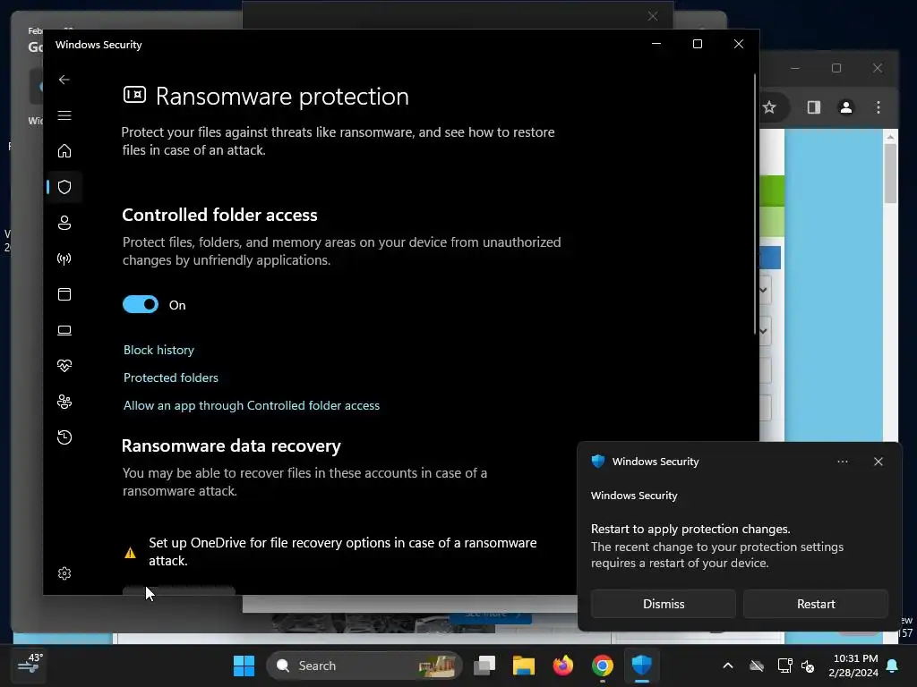The image size is (917, 687).
Task: Click the muted volume tray icon
Action: [x=809, y=666]
